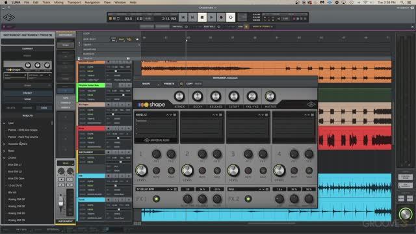416x234 pixels.
Task: Click the Spotlight search icon in menu bar
Action: pos(402,3)
